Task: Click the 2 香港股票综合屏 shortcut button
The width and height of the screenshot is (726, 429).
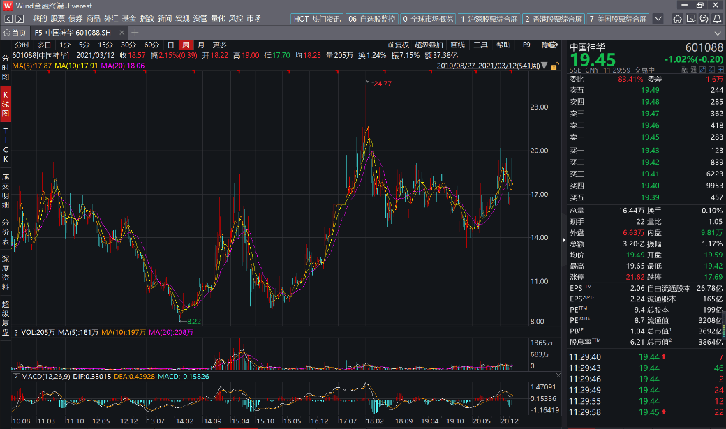Action: [554, 19]
